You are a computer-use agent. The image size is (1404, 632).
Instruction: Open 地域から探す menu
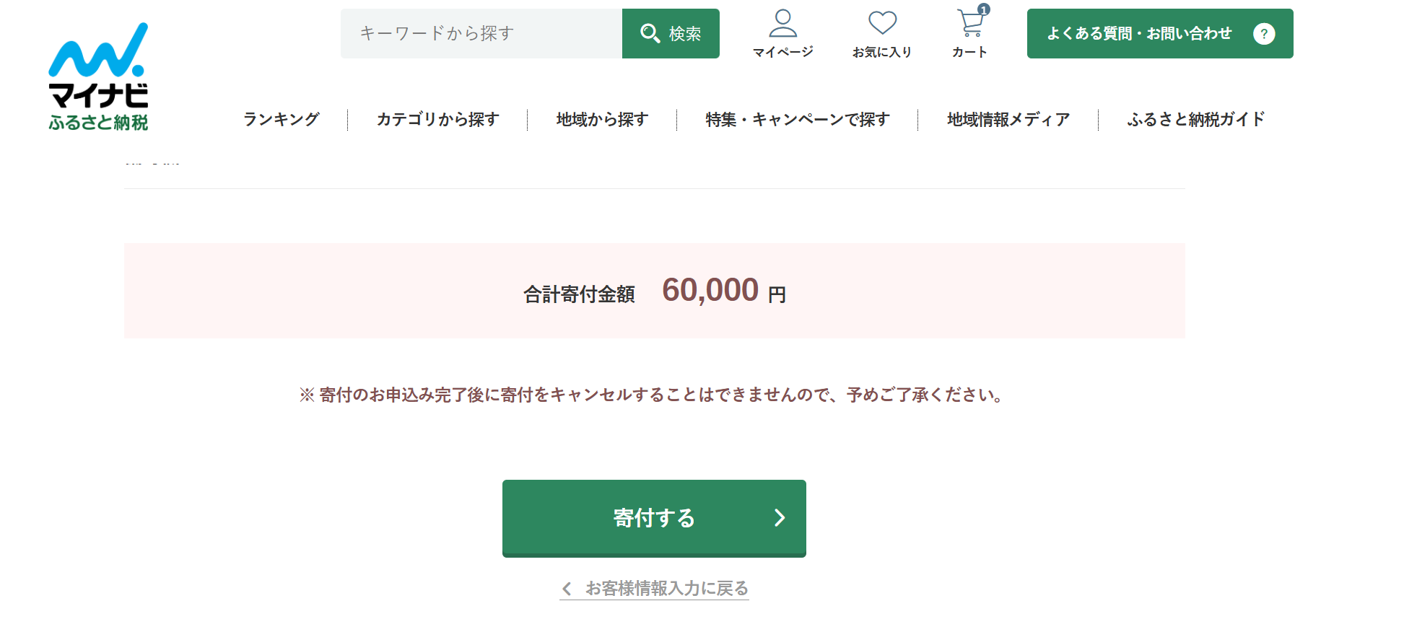[x=602, y=120]
